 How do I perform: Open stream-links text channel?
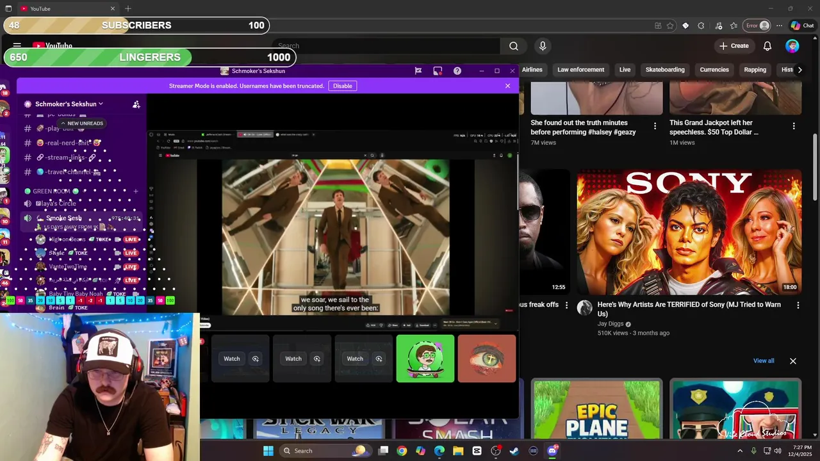point(66,158)
